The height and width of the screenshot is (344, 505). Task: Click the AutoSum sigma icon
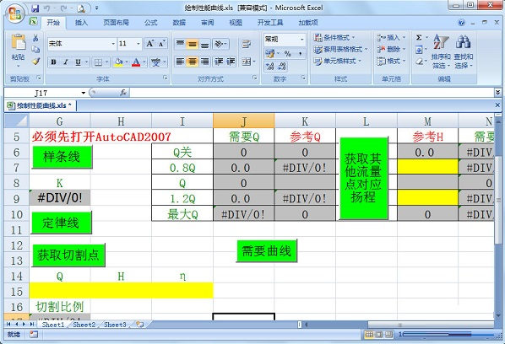click(419, 38)
